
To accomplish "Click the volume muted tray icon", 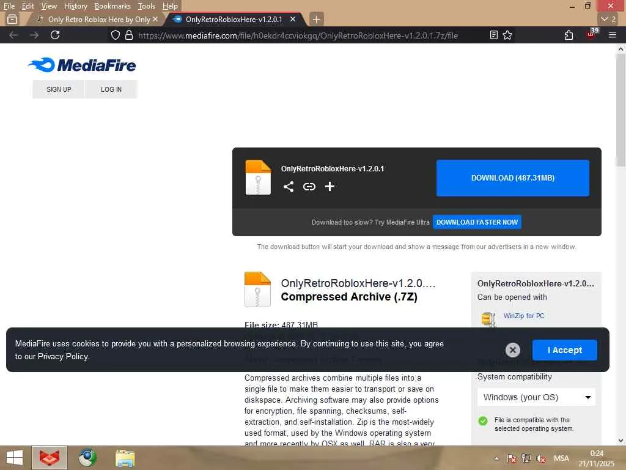I will click(x=541, y=458).
